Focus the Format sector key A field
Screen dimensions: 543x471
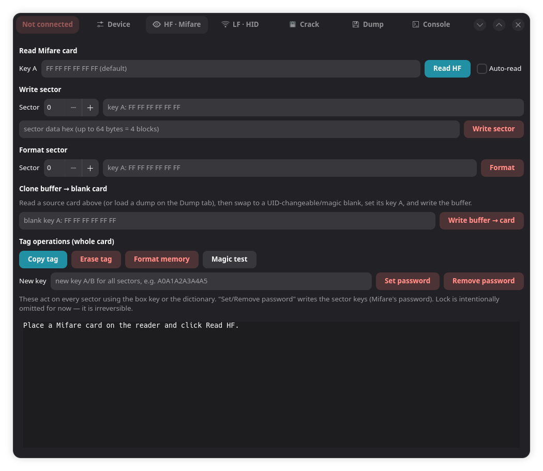coord(290,168)
